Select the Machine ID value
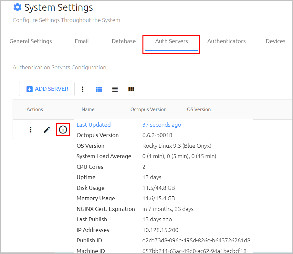This screenshot has width=293, height=254. click(194, 251)
